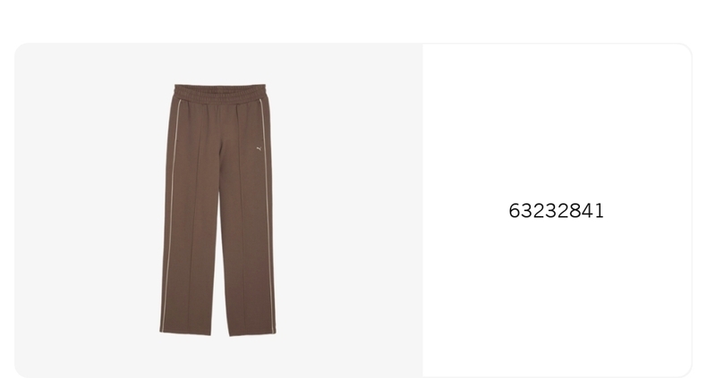The image size is (707, 378).
Task: Click blank white area above the card
Action: (353, 21)
